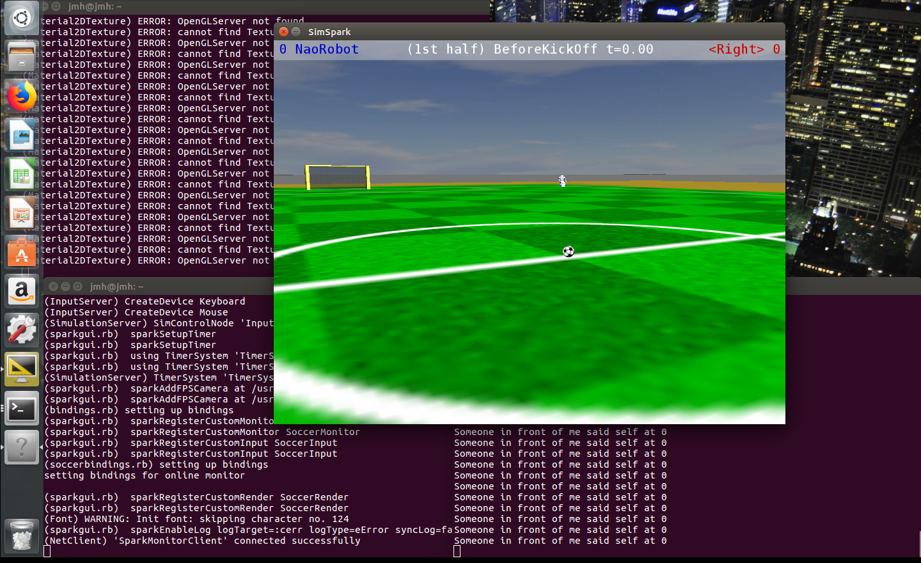Open the Ubuntu Dash home button
Viewport: 921px width, 563px height.
[21, 18]
